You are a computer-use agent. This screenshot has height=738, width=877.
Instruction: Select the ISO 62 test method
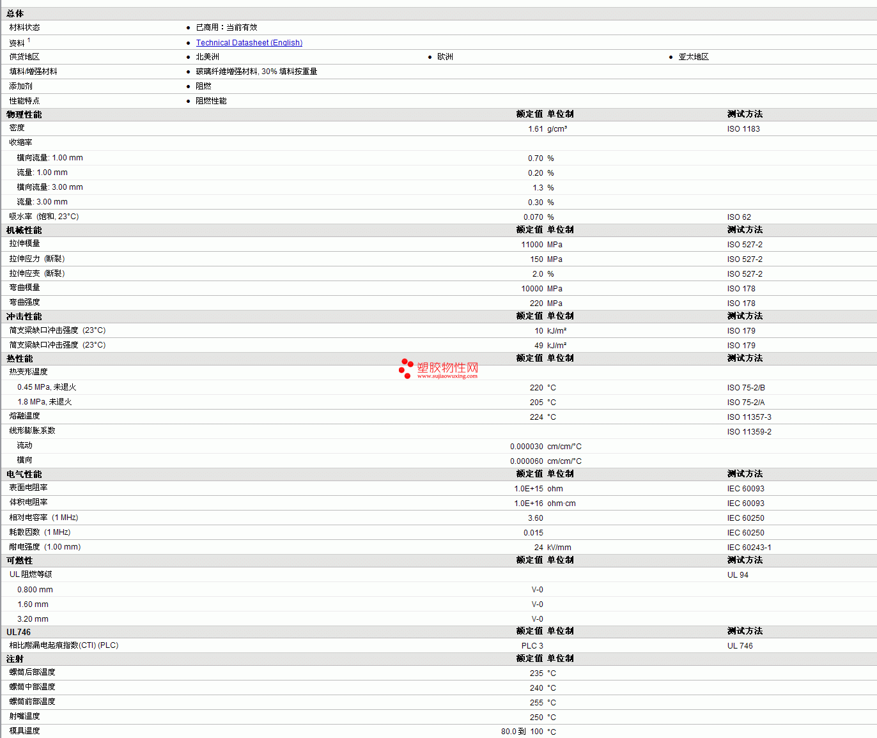click(x=739, y=217)
